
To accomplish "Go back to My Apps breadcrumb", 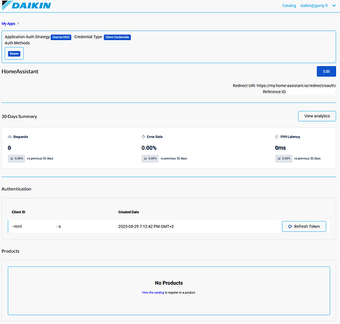I will click(x=8, y=23).
